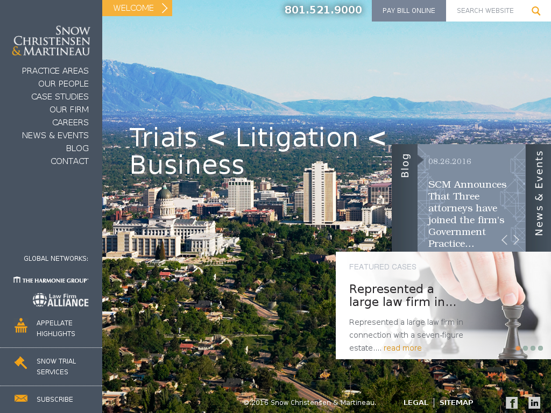
Task: Select the second featured case dot
Action: 525,348
